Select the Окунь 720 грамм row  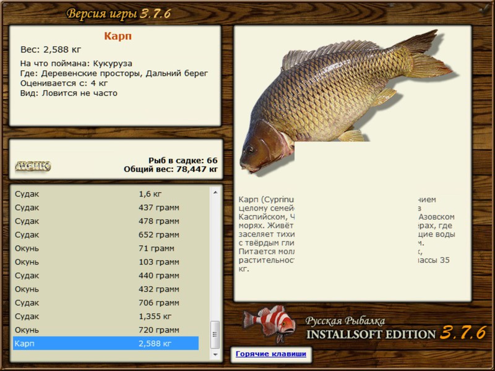(106, 330)
